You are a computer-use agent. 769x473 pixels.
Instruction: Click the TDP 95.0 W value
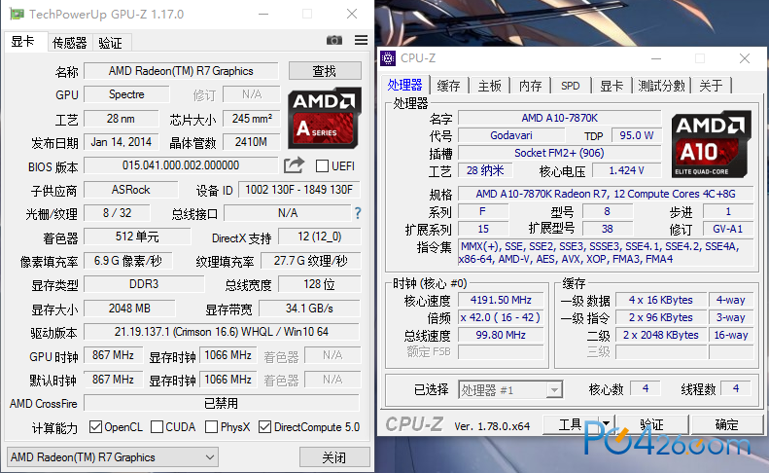[x=636, y=135]
